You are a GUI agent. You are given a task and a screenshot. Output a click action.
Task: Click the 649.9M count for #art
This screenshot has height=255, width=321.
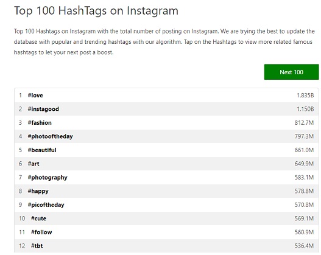point(304,164)
